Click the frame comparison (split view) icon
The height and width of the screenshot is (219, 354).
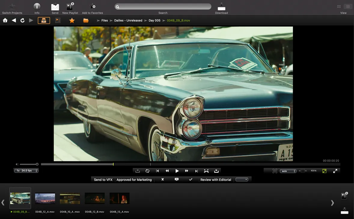[206, 171]
